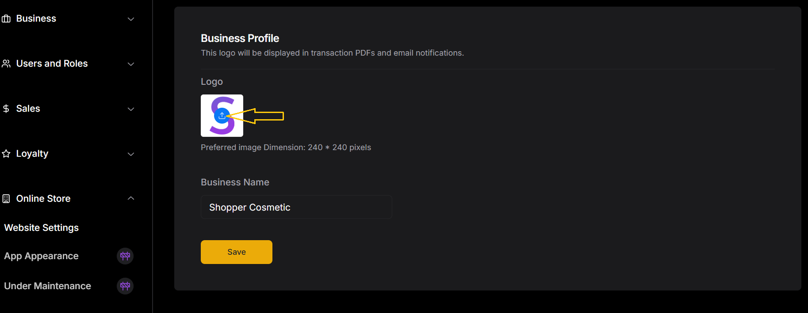Click the Users and Roles people icon
Image resolution: width=808 pixels, height=313 pixels.
[6, 64]
